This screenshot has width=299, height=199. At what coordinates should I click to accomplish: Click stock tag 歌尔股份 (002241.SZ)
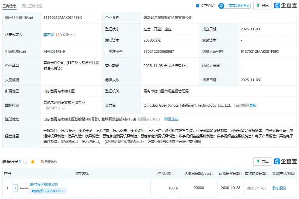tap(48, 191)
